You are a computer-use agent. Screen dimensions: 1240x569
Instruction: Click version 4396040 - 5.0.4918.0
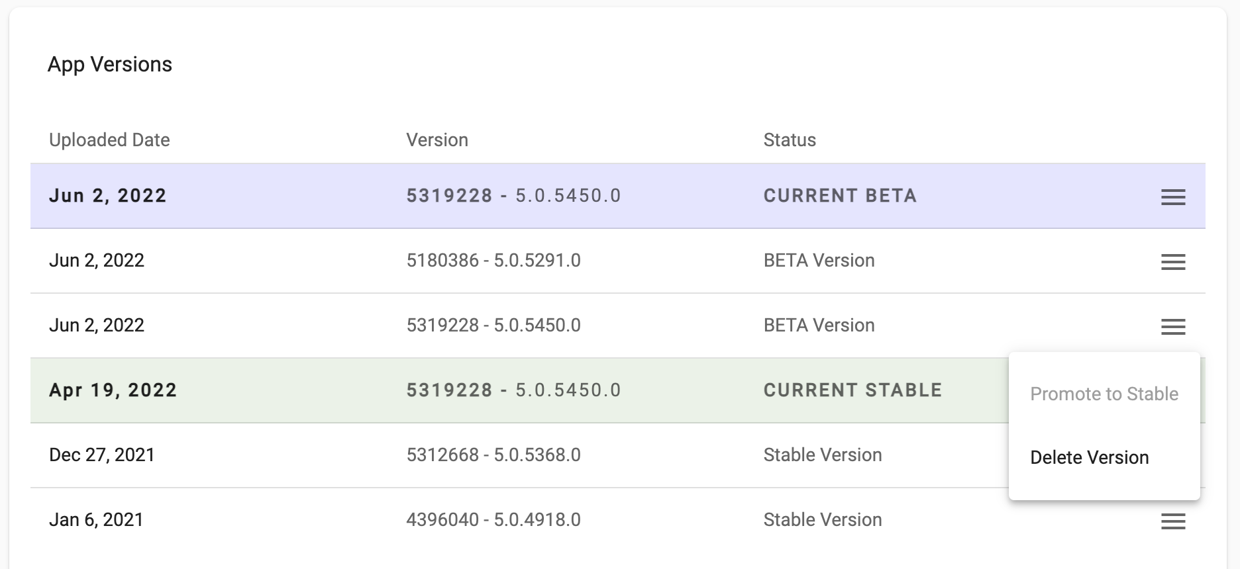click(493, 519)
